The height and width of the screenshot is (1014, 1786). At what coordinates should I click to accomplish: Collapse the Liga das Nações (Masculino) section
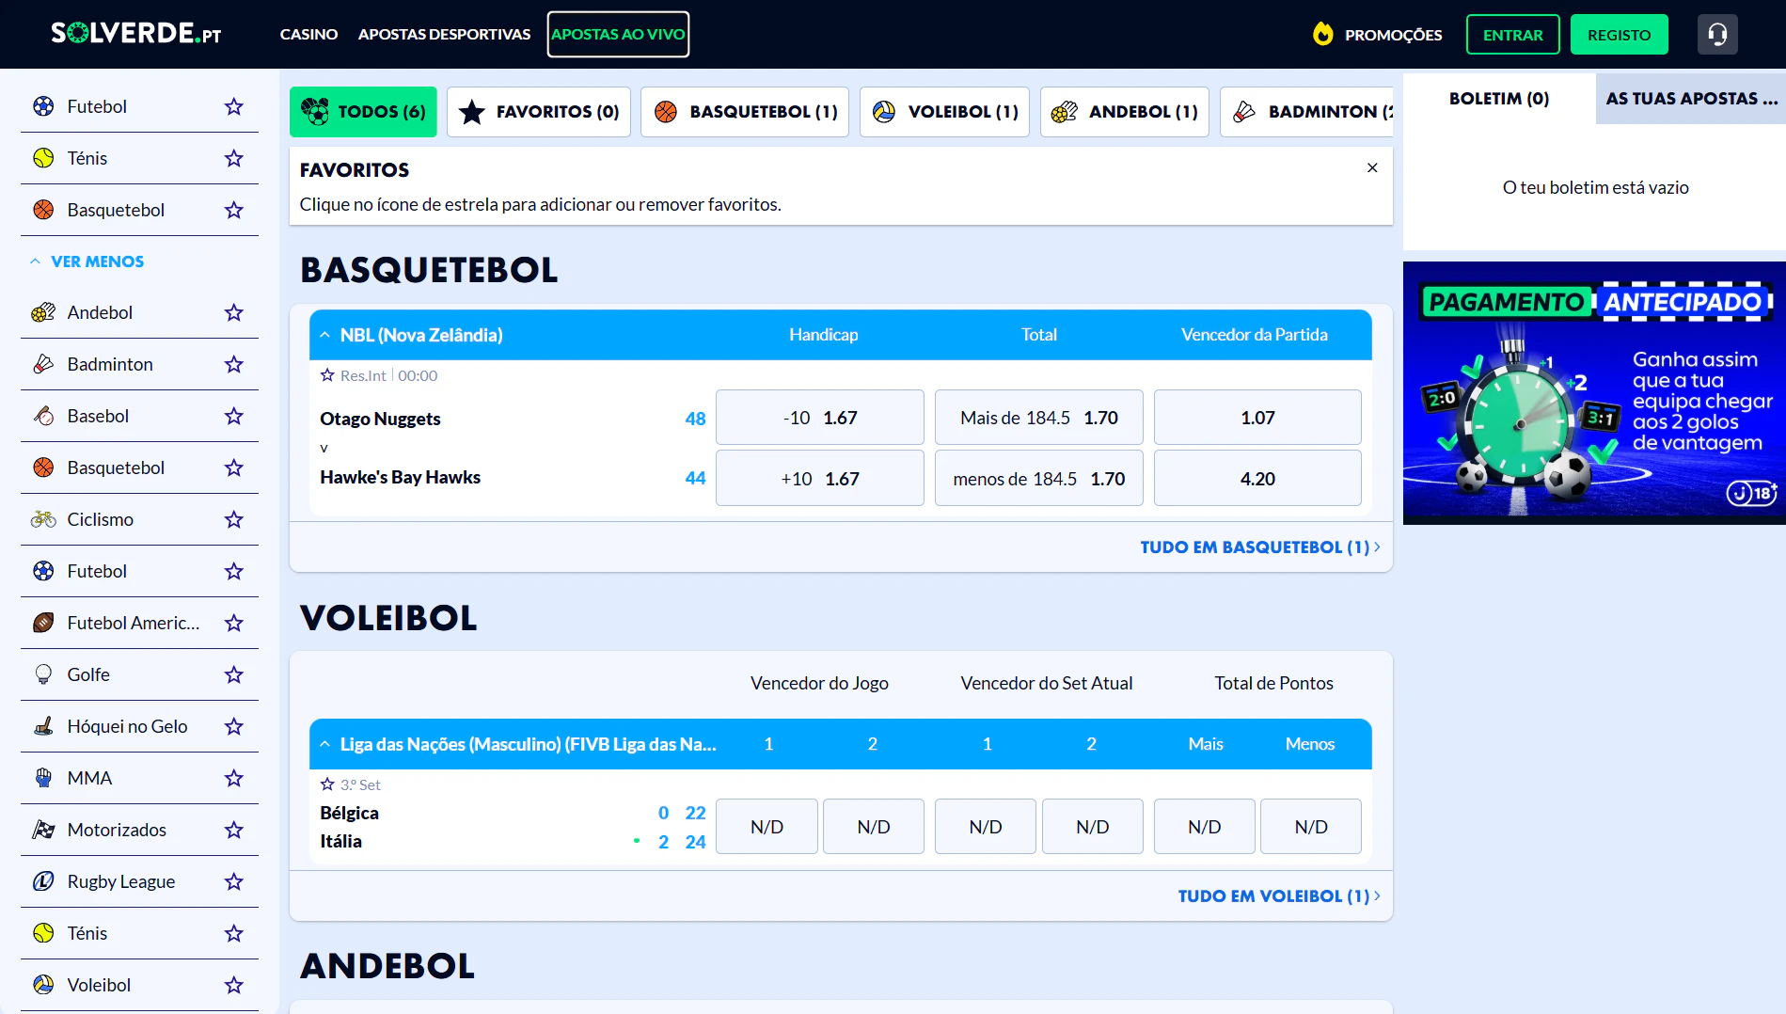324,744
